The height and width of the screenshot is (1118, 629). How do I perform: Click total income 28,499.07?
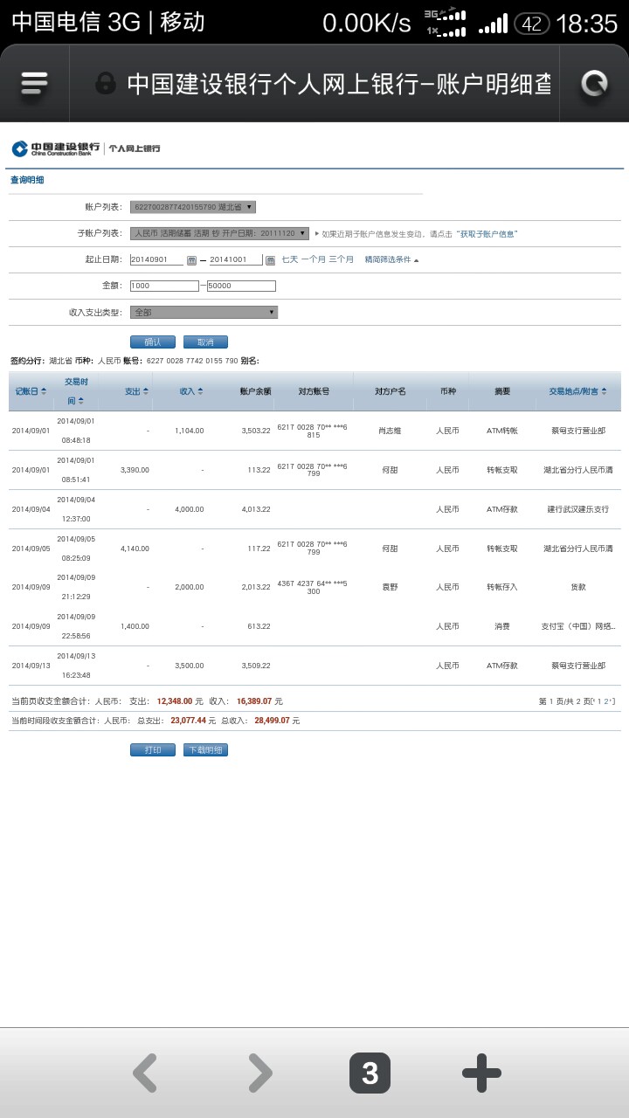(272, 721)
